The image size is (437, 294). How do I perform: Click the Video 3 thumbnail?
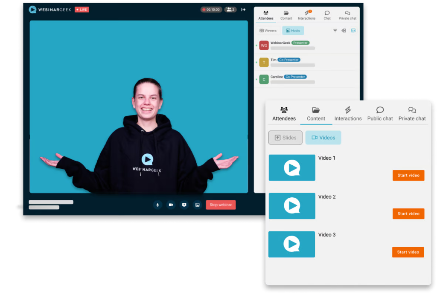tap(292, 244)
